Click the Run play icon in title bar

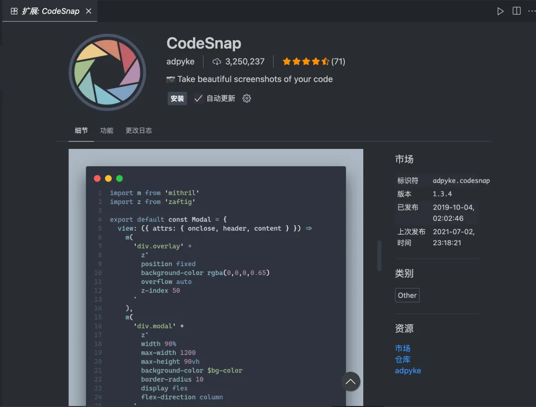pos(500,11)
